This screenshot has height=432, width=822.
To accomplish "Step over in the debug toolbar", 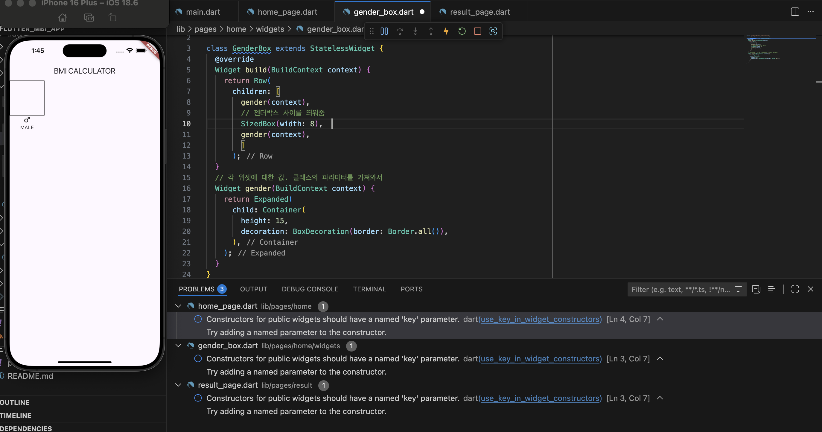I will tap(400, 31).
